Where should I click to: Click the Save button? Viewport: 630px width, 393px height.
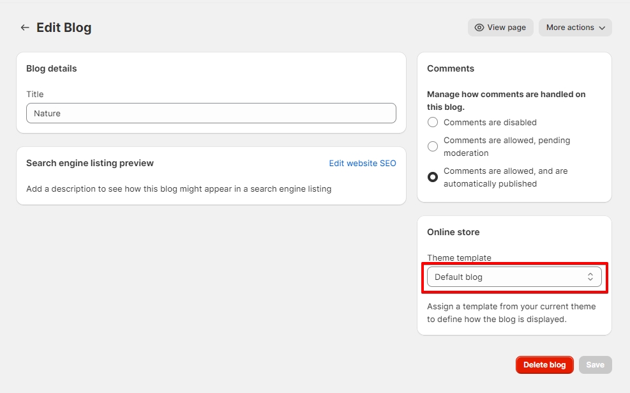[x=595, y=365]
